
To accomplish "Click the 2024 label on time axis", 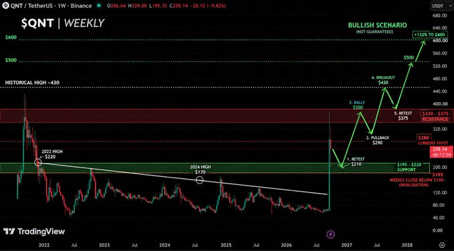I will pyautogui.click(x=165, y=244).
